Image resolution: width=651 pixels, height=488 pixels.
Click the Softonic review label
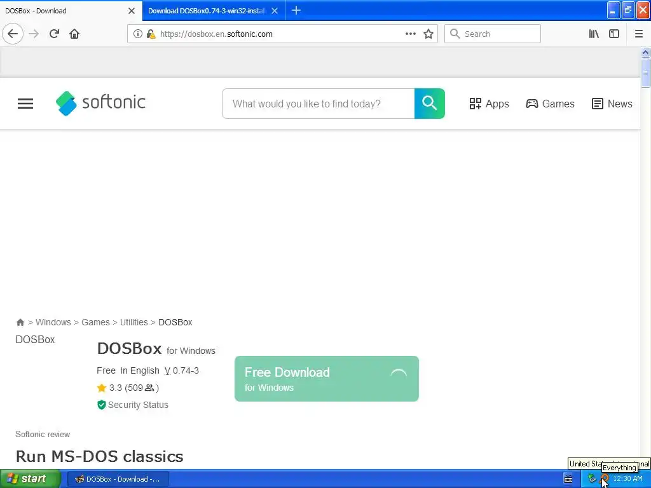click(x=43, y=434)
